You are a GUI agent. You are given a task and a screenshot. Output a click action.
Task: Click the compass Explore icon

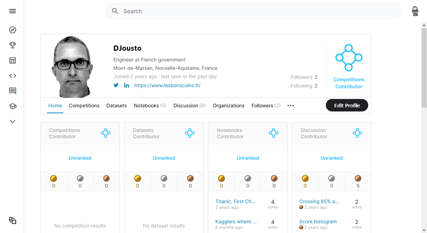[13, 30]
